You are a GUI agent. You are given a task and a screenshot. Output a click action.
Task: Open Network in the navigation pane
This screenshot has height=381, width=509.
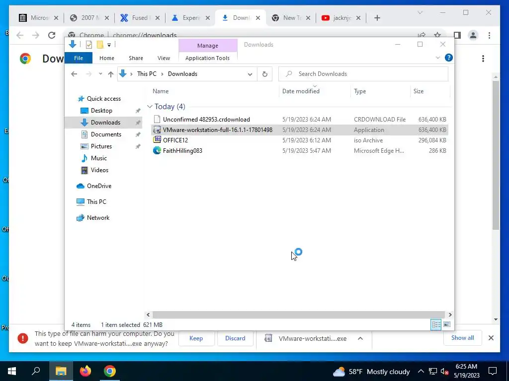click(x=98, y=218)
